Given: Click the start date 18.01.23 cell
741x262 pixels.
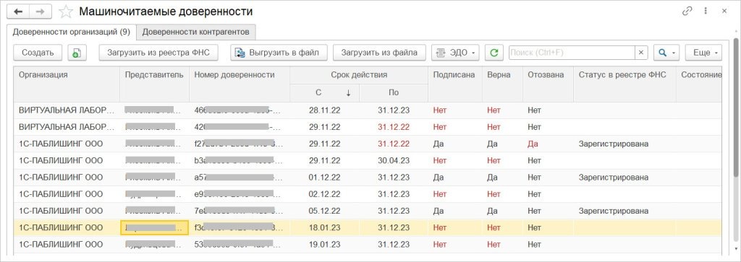Looking at the screenshot, I should 325,227.
